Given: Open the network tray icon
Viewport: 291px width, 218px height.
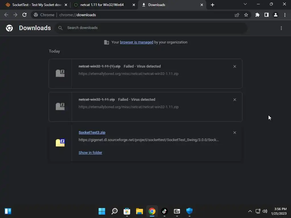Looking at the screenshot, I should [258, 211].
